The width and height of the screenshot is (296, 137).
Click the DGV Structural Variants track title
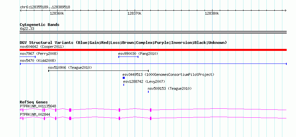pyautogui.click(x=123, y=43)
